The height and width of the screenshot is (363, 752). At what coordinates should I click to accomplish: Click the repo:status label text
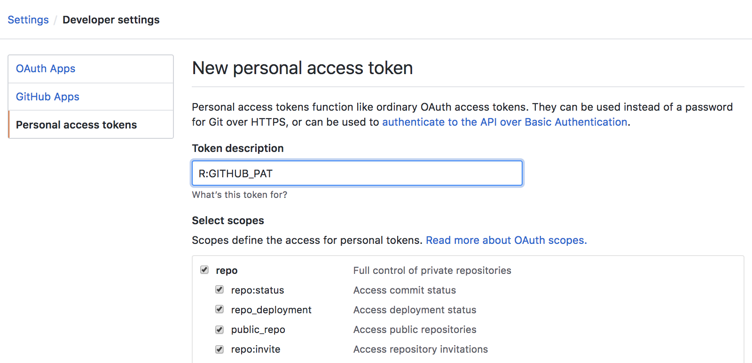257,290
